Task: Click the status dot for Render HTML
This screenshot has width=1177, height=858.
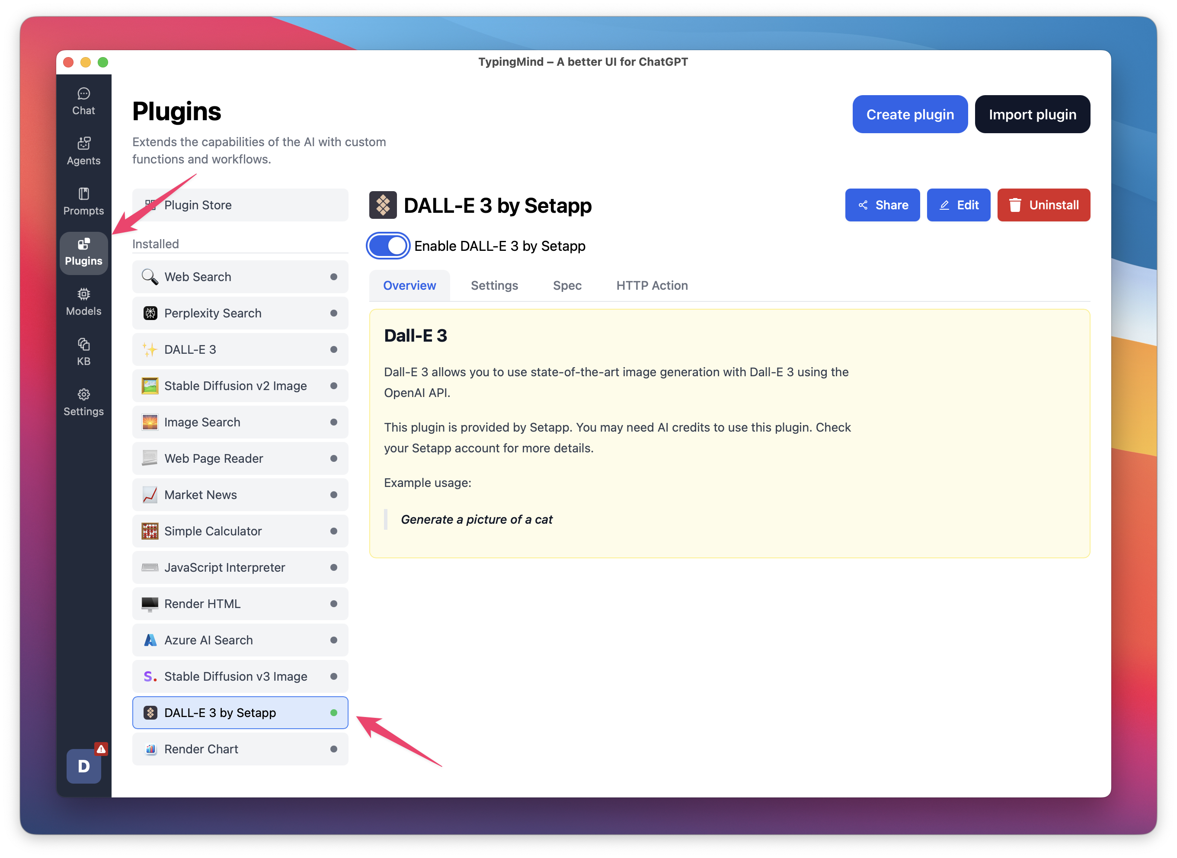Action: pyautogui.click(x=333, y=604)
